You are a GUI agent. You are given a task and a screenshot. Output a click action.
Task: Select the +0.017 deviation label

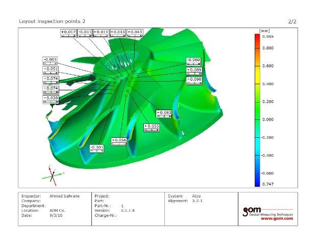tap(68, 32)
